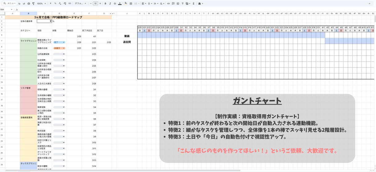The image size is (376, 172).
Task: Decrease decimal places
Action: [x=60, y=3]
